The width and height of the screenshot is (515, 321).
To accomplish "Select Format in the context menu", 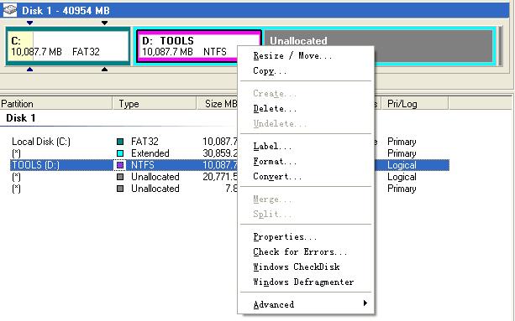I will pyautogui.click(x=275, y=161).
